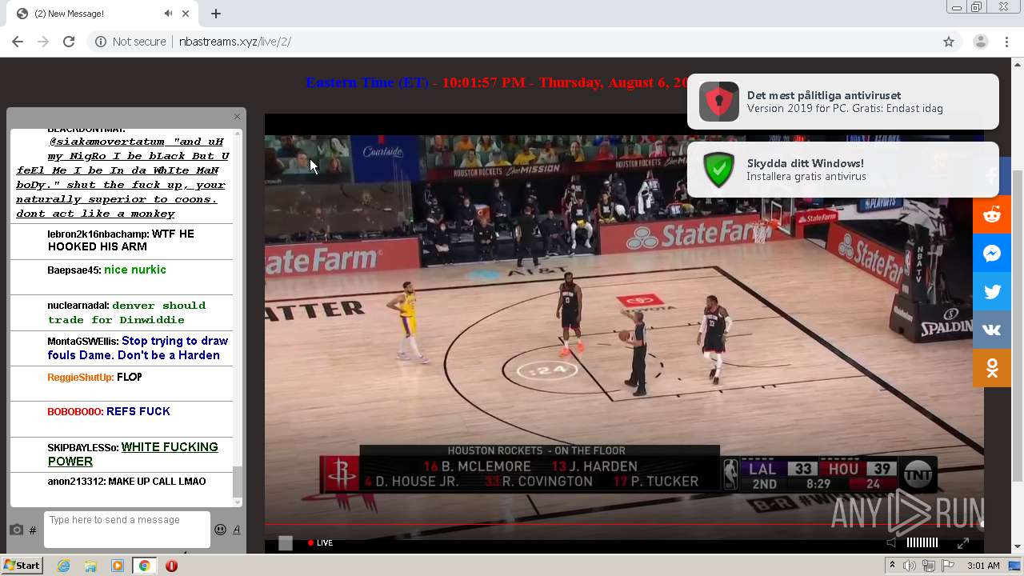Select username Baepsae45 in chat
This screenshot has height=576, width=1024.
point(74,270)
